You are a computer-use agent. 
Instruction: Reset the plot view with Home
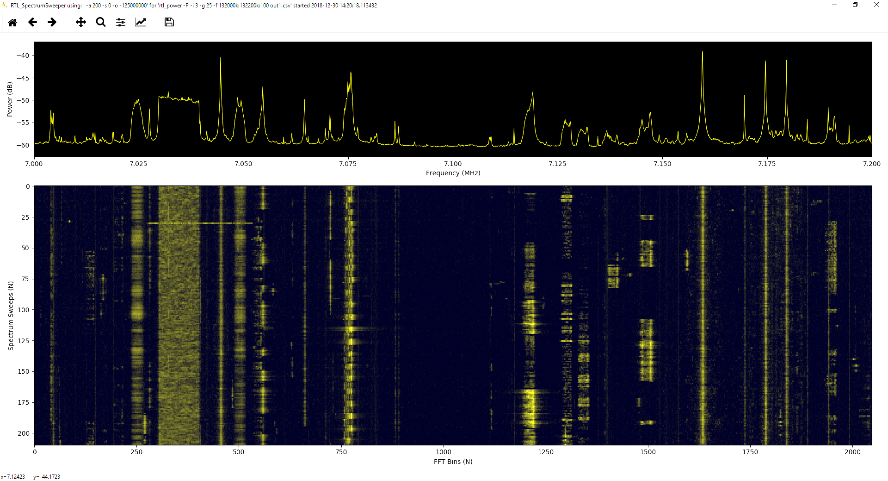pos(12,22)
